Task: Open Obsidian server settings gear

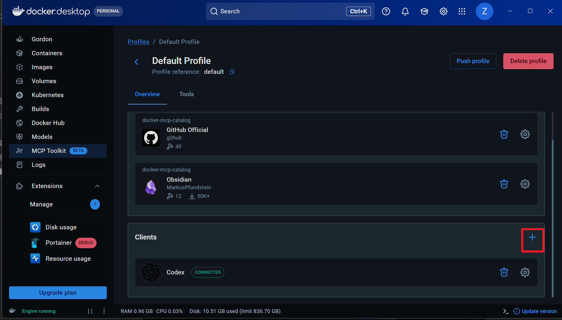Action: pyautogui.click(x=525, y=184)
